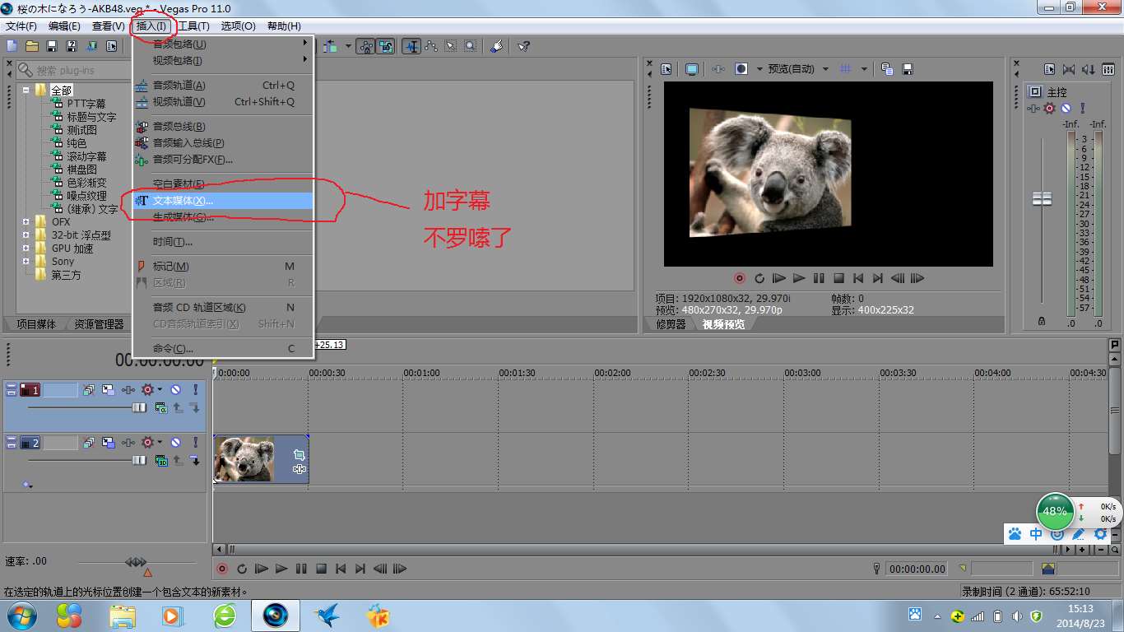Click the What's This help icon
The width and height of the screenshot is (1124, 632).
tap(523, 46)
